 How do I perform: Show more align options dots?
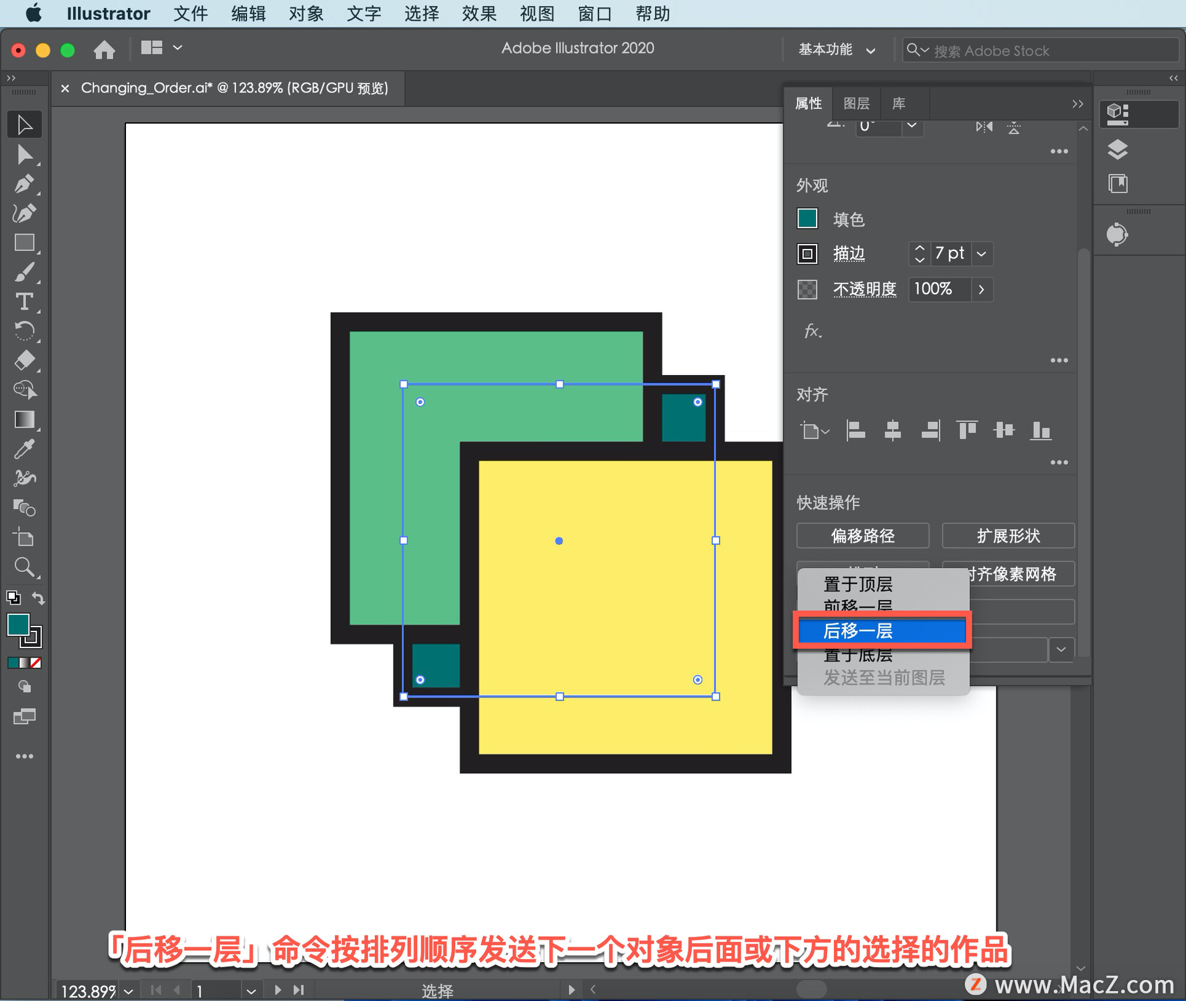tap(1059, 462)
